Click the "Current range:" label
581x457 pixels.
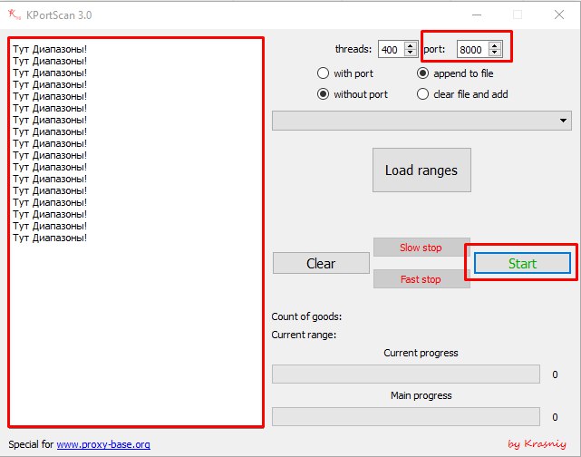(x=304, y=335)
